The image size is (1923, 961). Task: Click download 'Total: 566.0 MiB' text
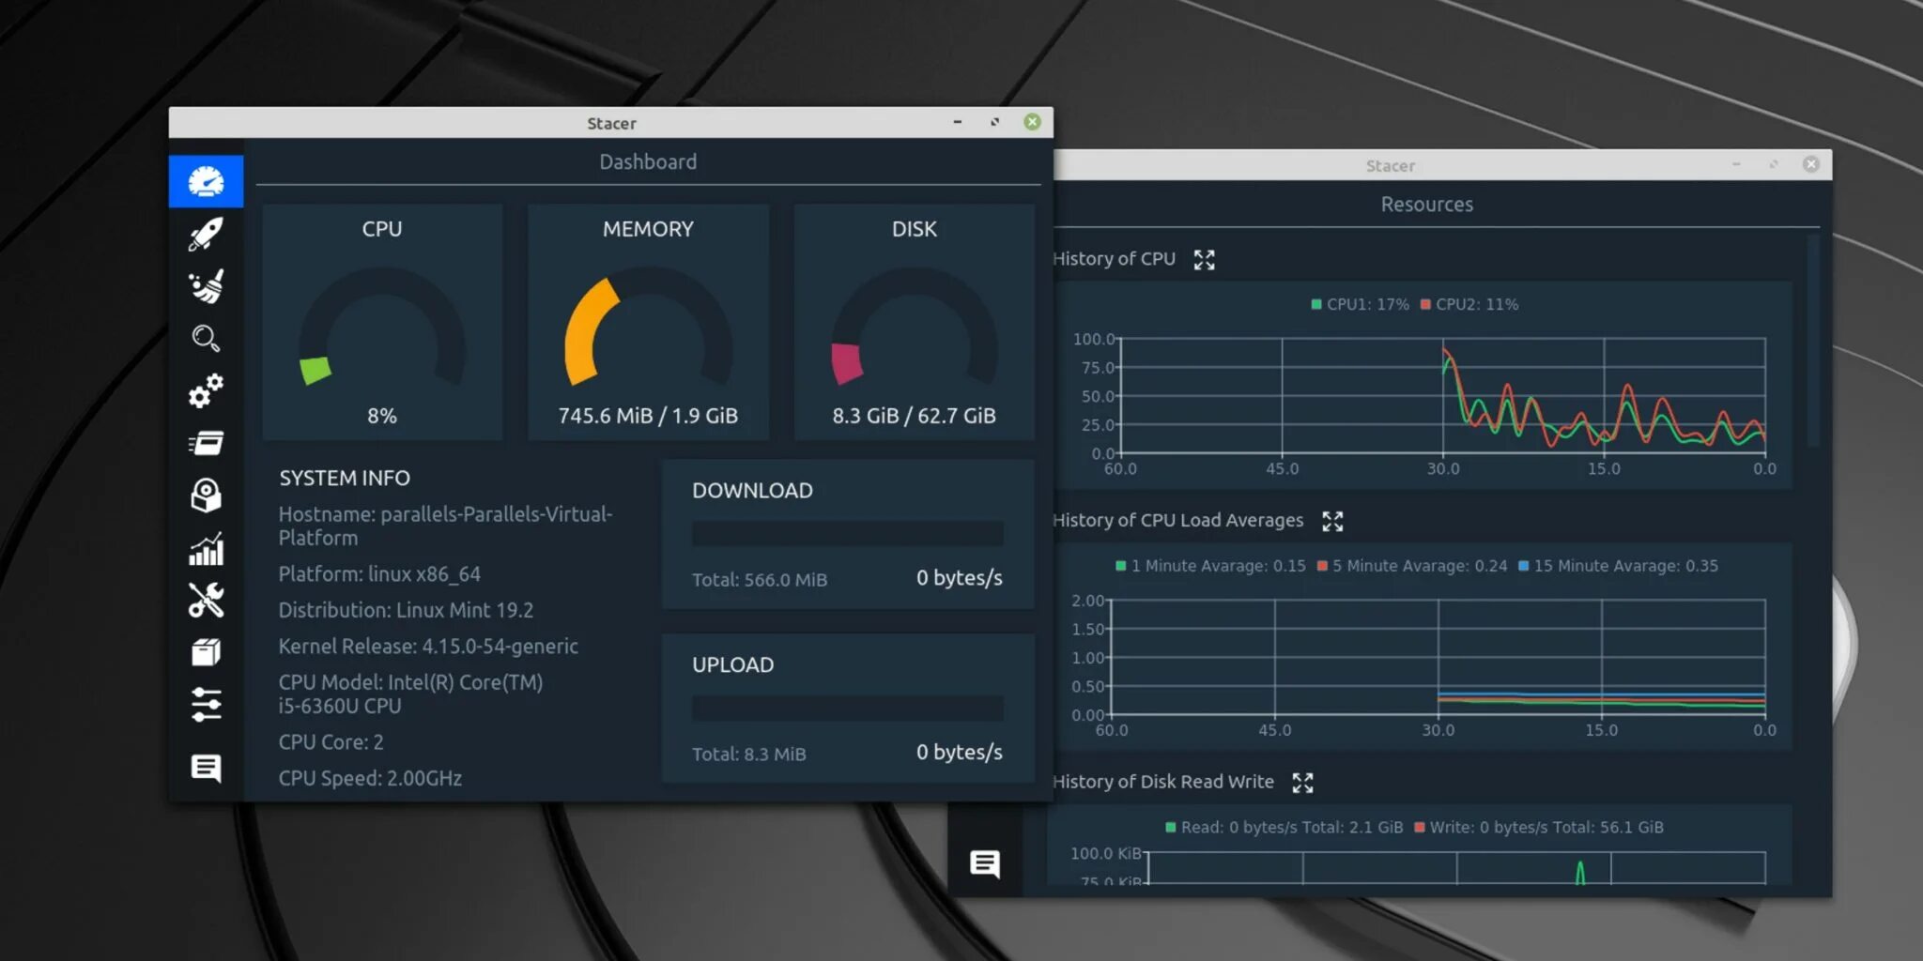[760, 580]
